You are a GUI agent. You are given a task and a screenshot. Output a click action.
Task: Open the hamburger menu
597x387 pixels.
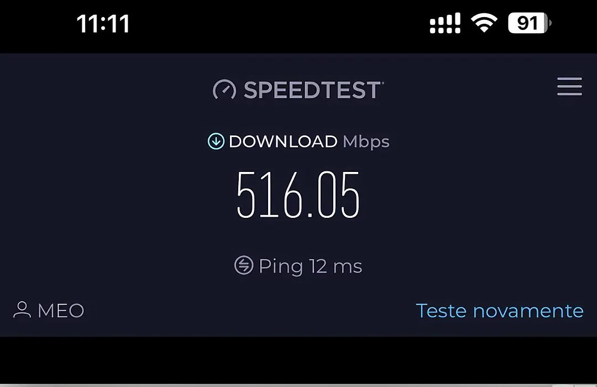coord(569,86)
